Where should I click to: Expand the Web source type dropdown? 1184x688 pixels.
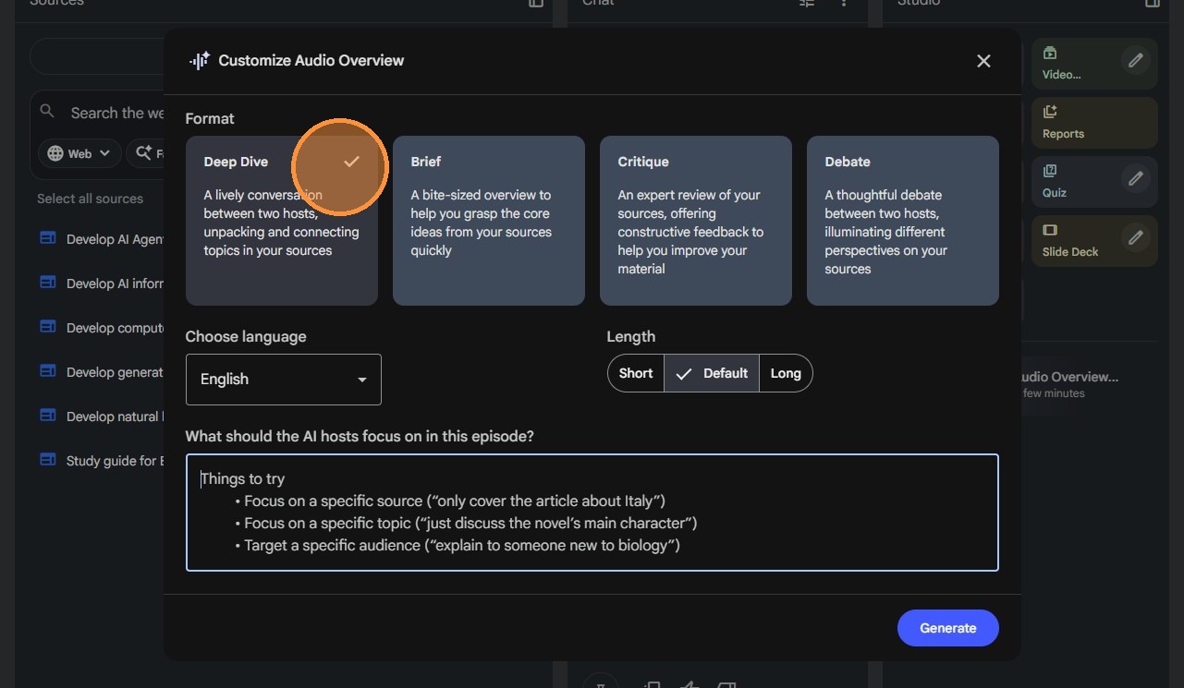(x=79, y=153)
